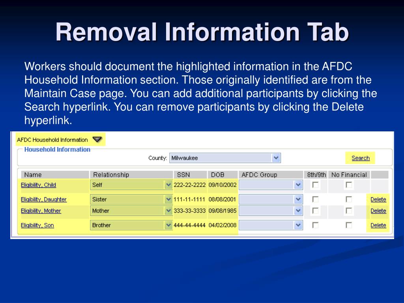404x303 pixels.
Task: Open Relationship dropdown set to Sister
Action: 131,199
